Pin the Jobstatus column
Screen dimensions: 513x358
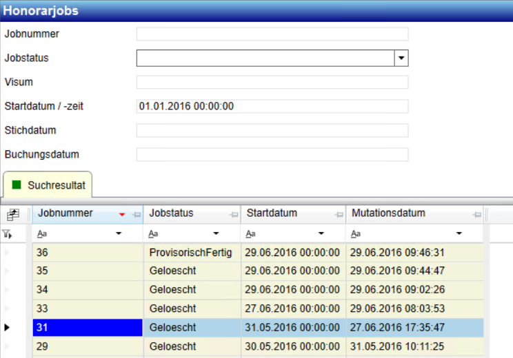tap(234, 215)
